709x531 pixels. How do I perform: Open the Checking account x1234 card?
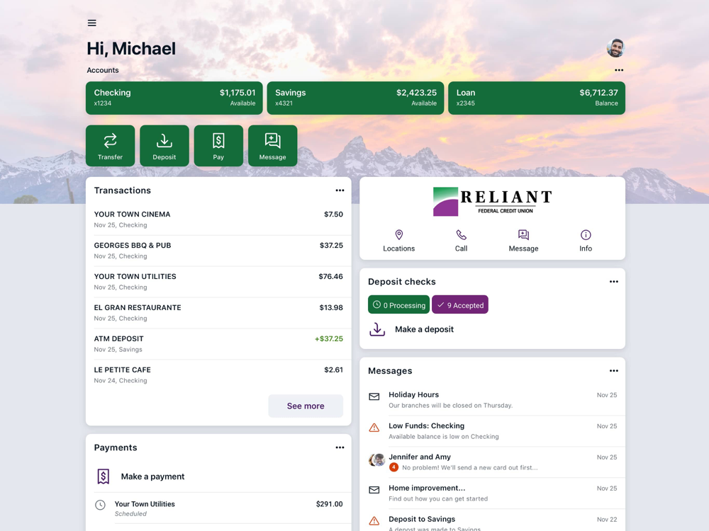coord(174,98)
